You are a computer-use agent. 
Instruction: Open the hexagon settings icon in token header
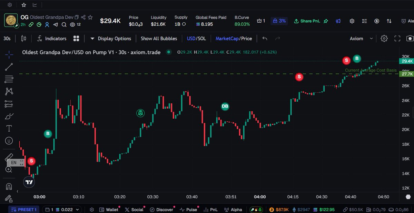pyautogui.click(x=352, y=21)
